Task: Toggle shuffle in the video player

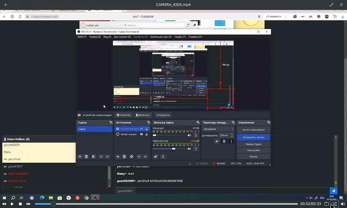Action: pos(335,204)
